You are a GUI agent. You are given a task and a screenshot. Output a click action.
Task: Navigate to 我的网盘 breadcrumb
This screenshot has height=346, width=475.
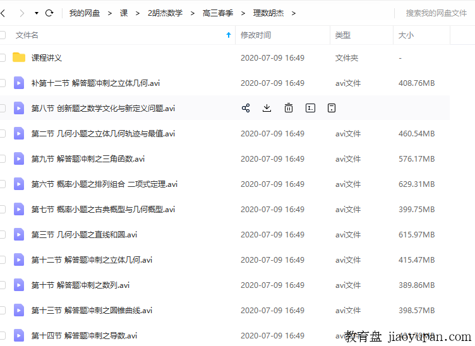coord(85,13)
